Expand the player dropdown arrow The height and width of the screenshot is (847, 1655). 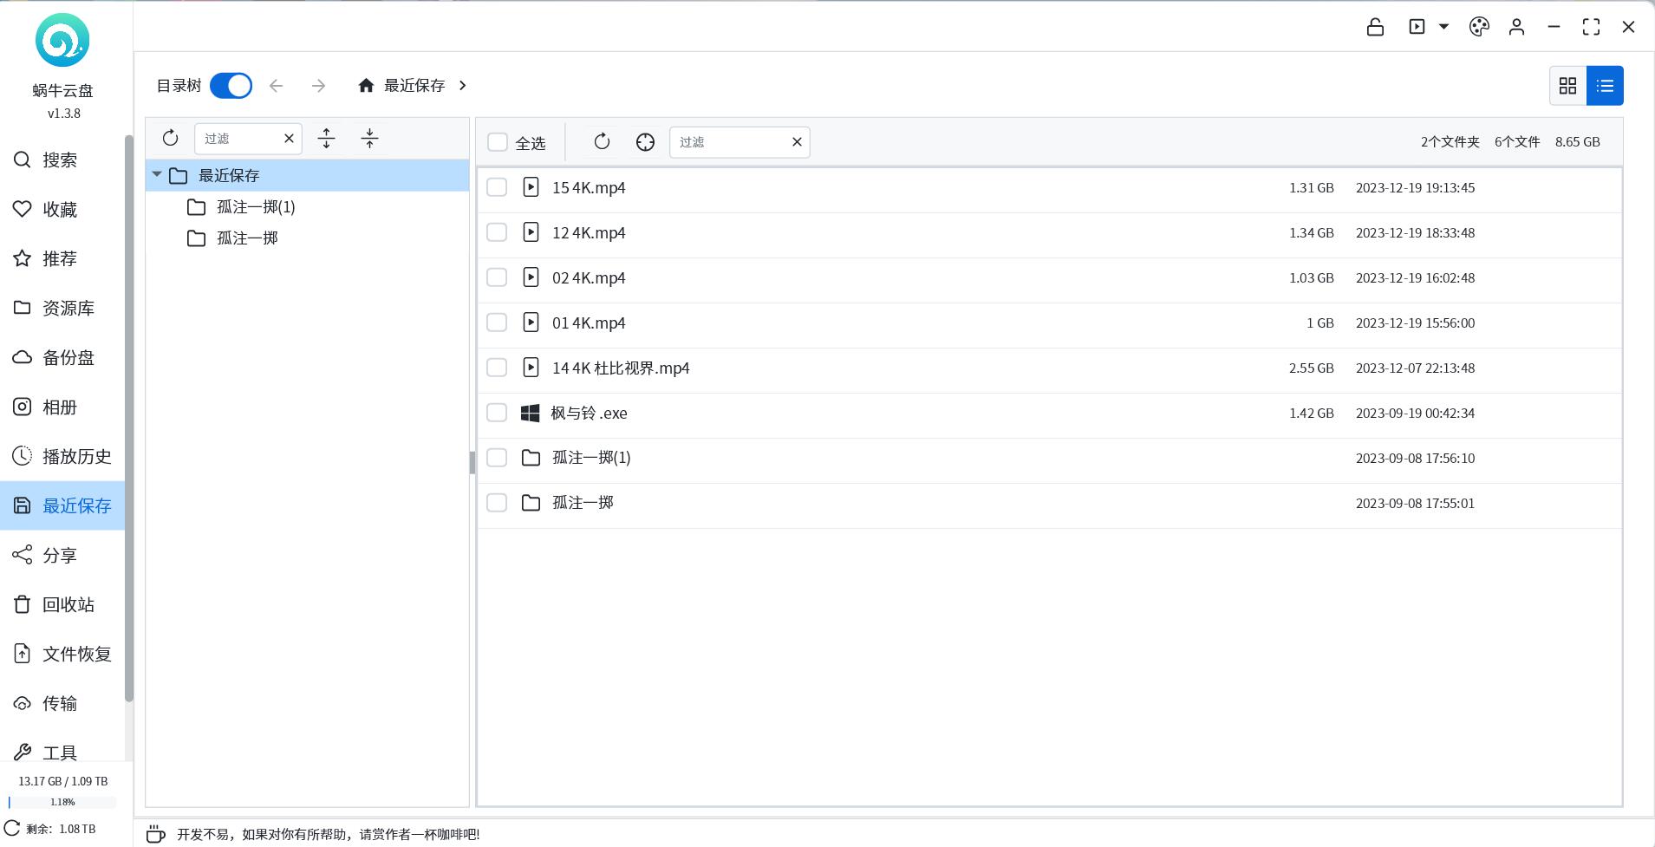(x=1443, y=27)
